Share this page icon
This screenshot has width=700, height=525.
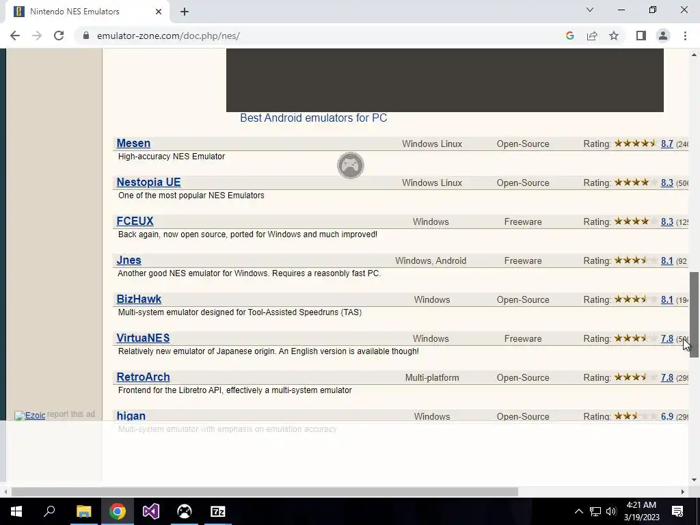pos(592,36)
